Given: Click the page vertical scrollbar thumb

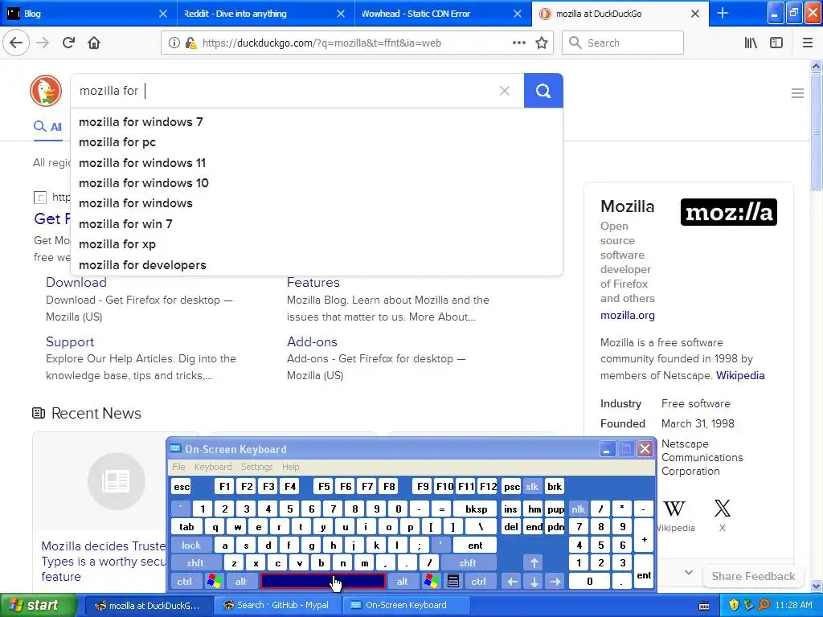Looking at the screenshot, I should tap(816, 131).
